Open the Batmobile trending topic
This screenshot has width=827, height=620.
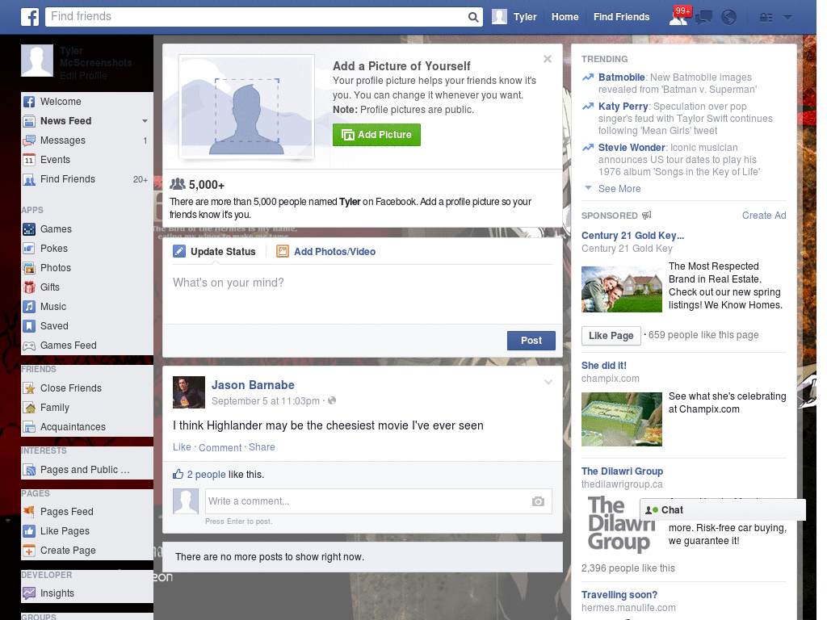[x=621, y=77]
